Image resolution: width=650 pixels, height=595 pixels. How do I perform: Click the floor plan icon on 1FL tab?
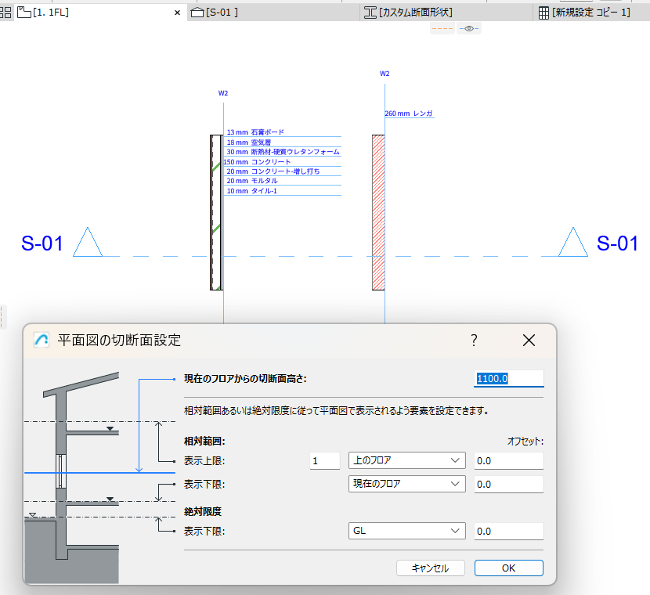[24, 13]
